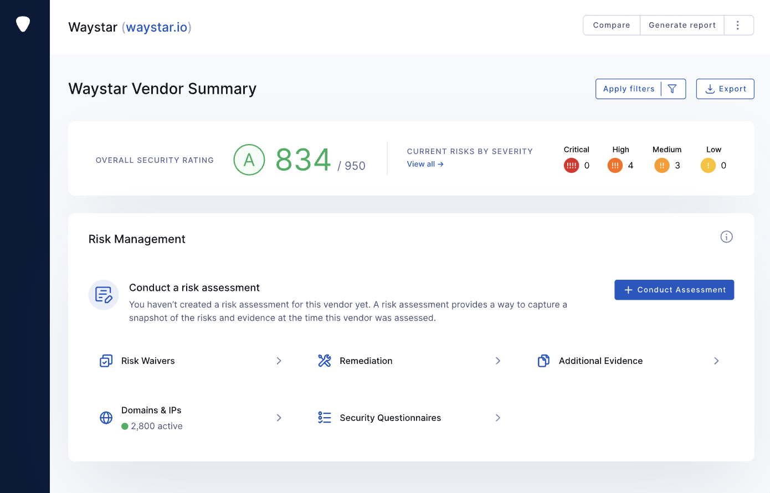Click the Medium risk count 3

[x=677, y=165]
